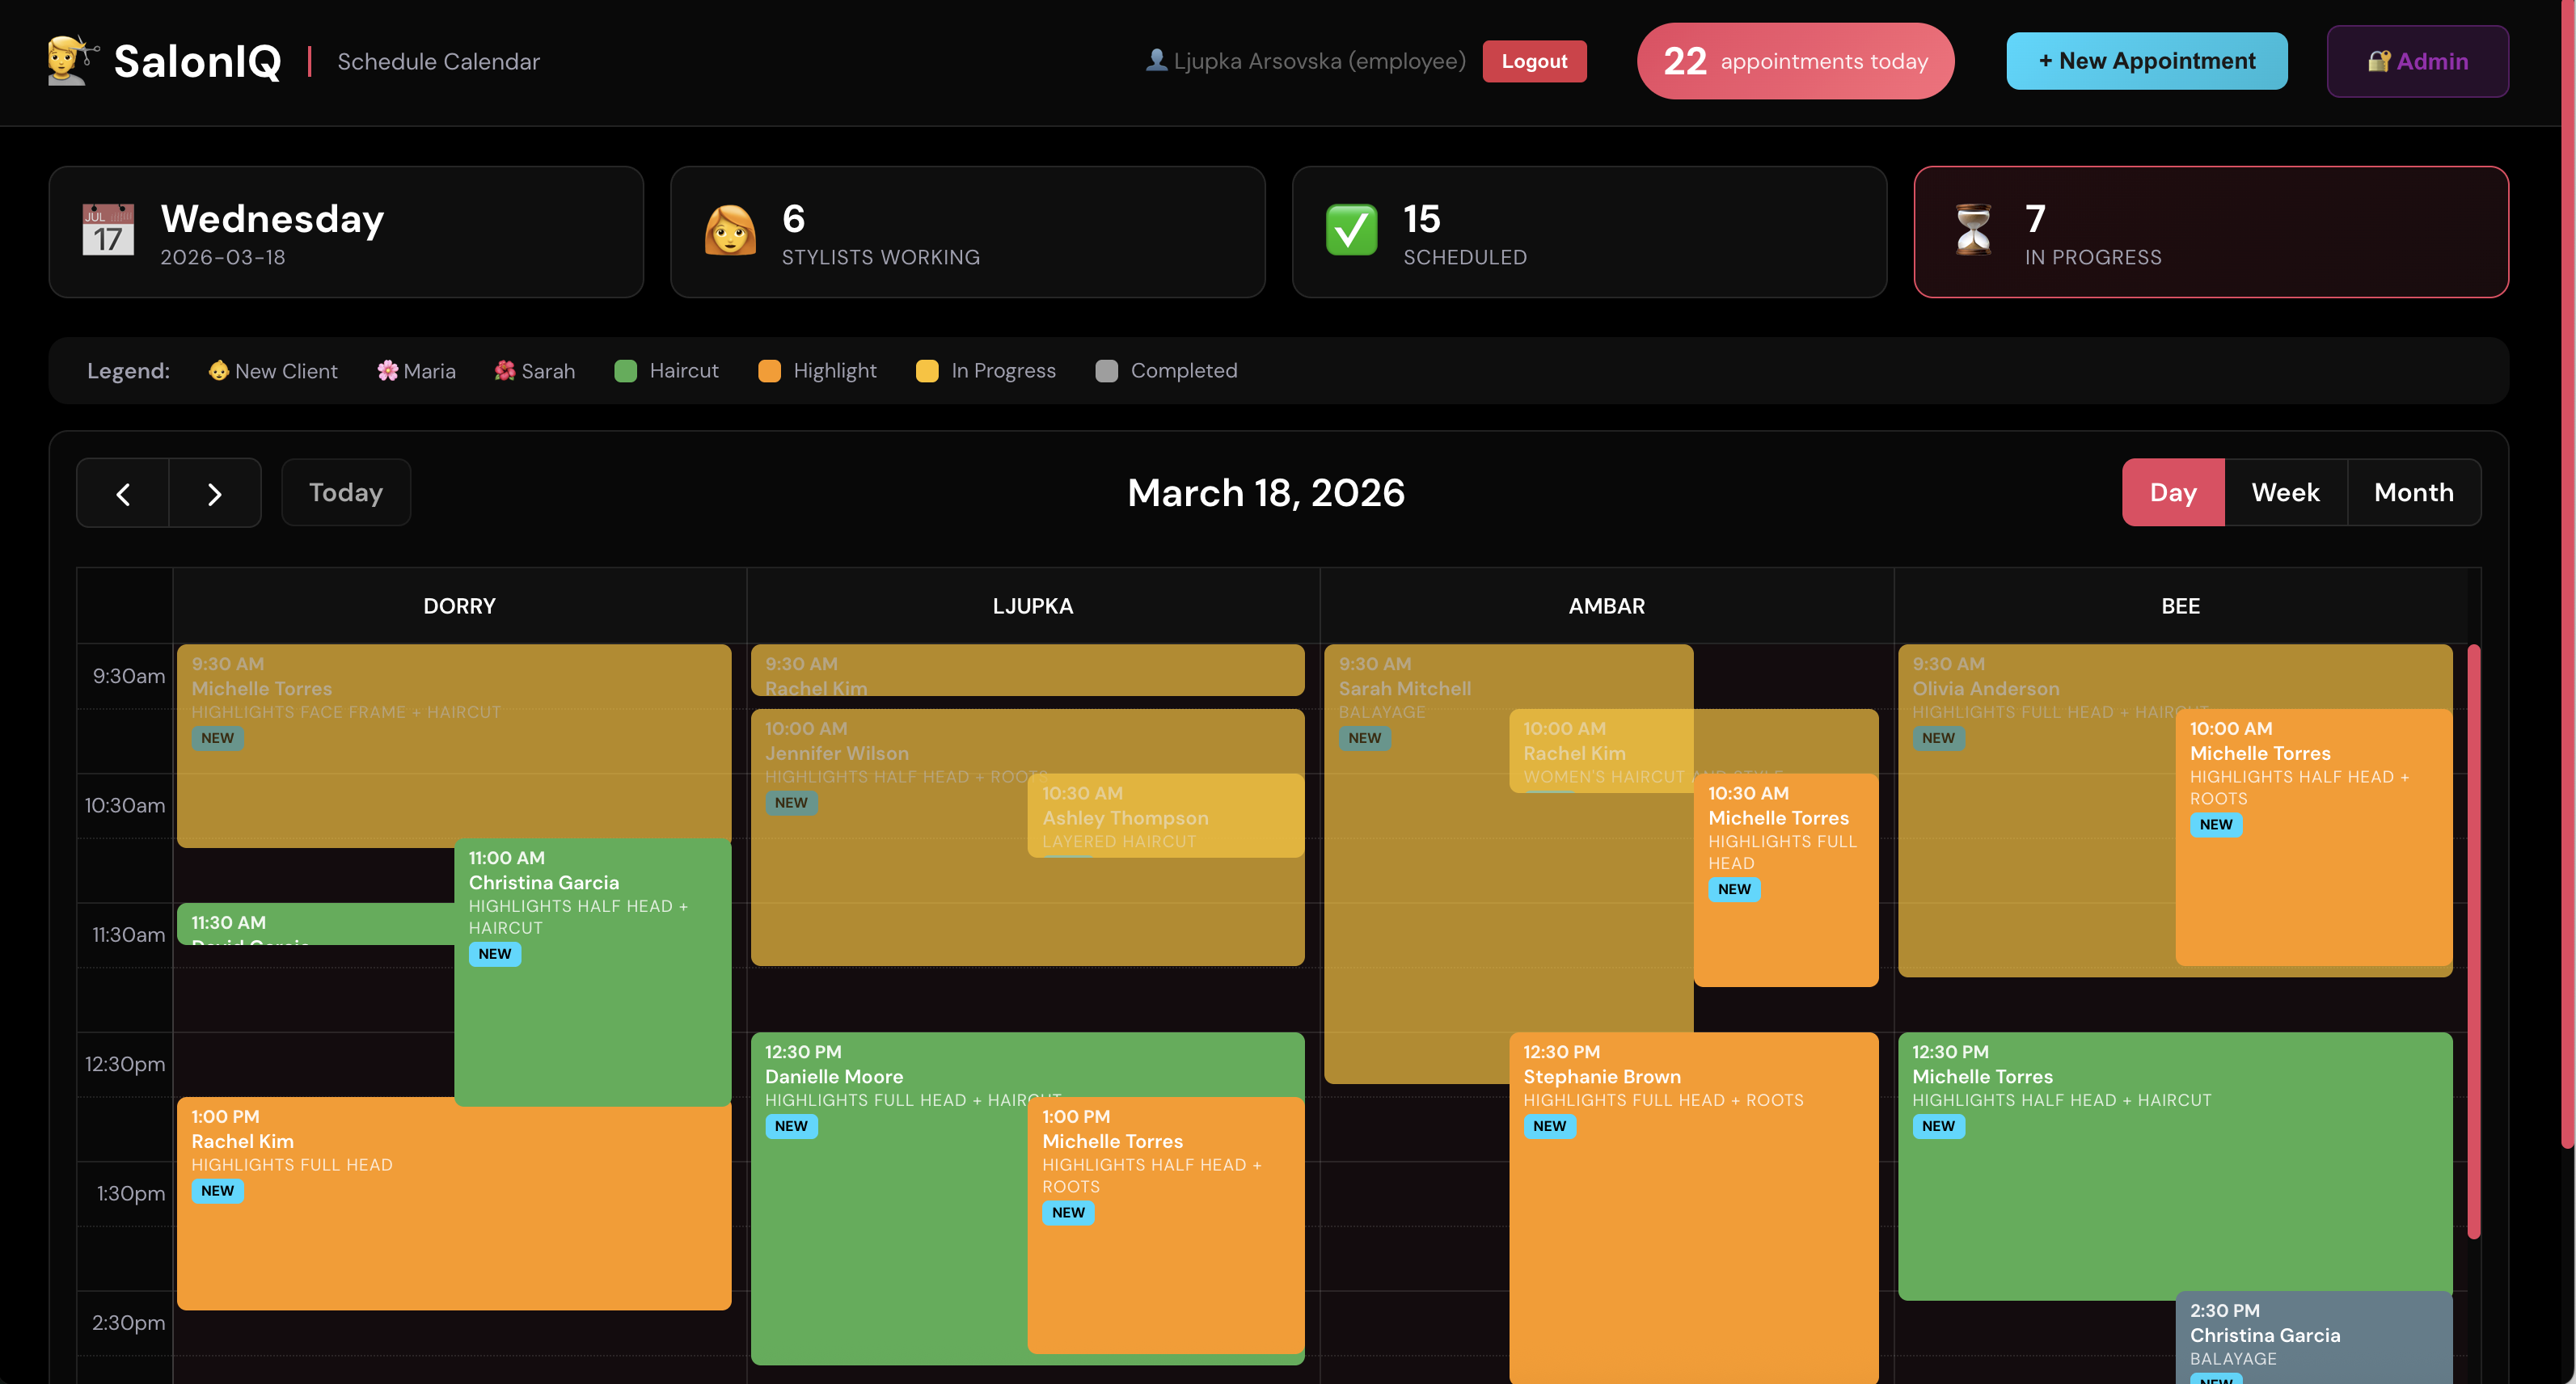Jump to Today in calendar
2576x1384 pixels.
coord(346,493)
